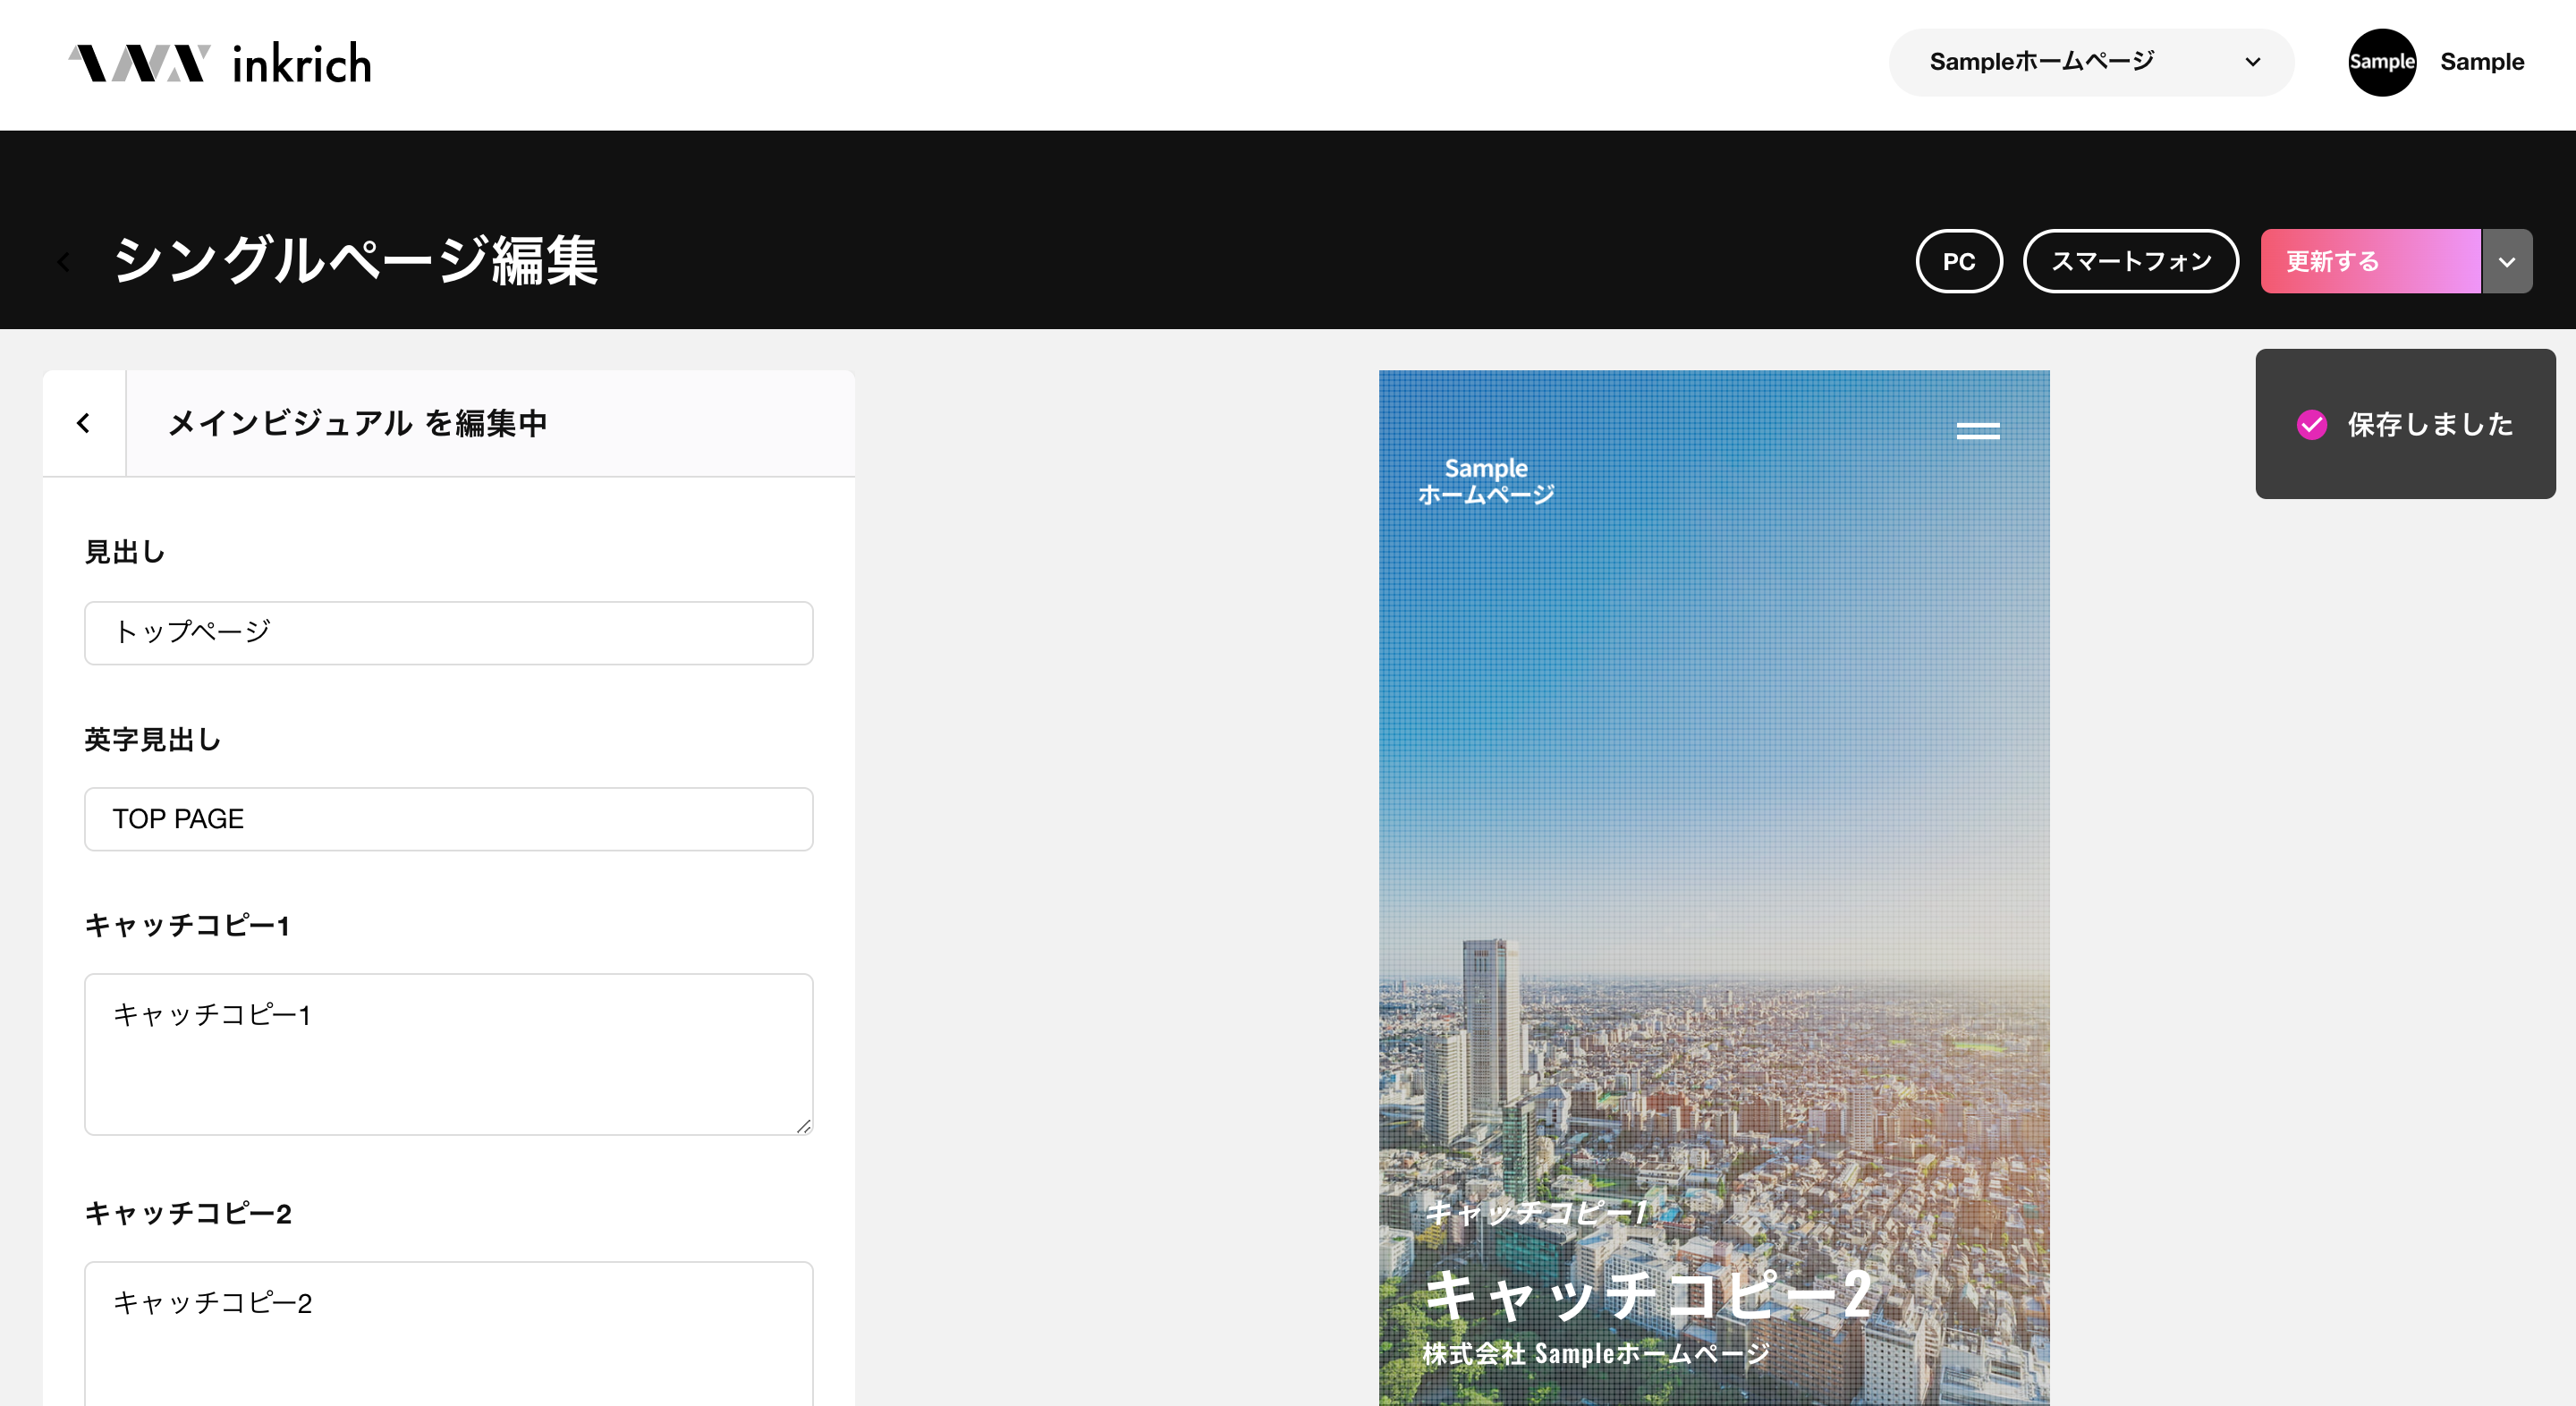Viewport: 2576px width, 1406px height.
Task: Click the resize handle of キャッチコピー1 textarea
Action: click(804, 1126)
